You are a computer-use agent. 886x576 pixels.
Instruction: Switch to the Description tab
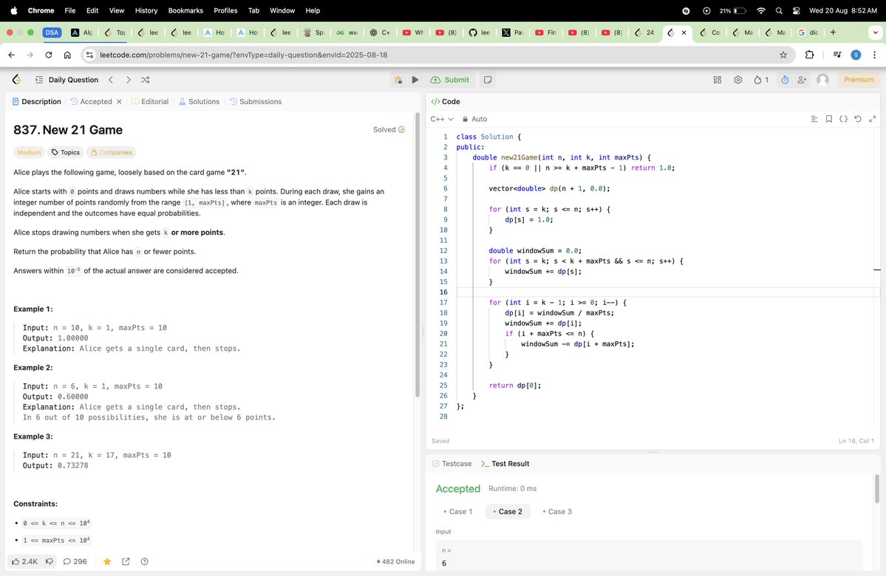[36, 102]
